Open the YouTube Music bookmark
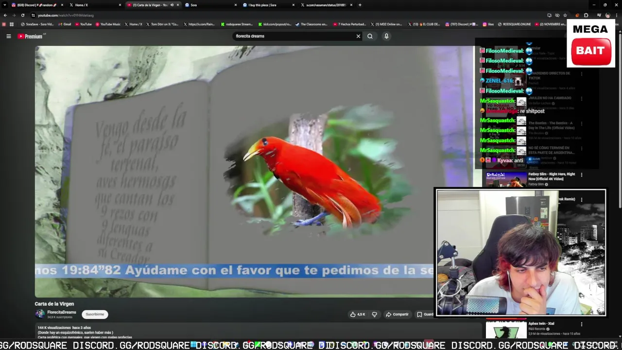 click(108, 24)
